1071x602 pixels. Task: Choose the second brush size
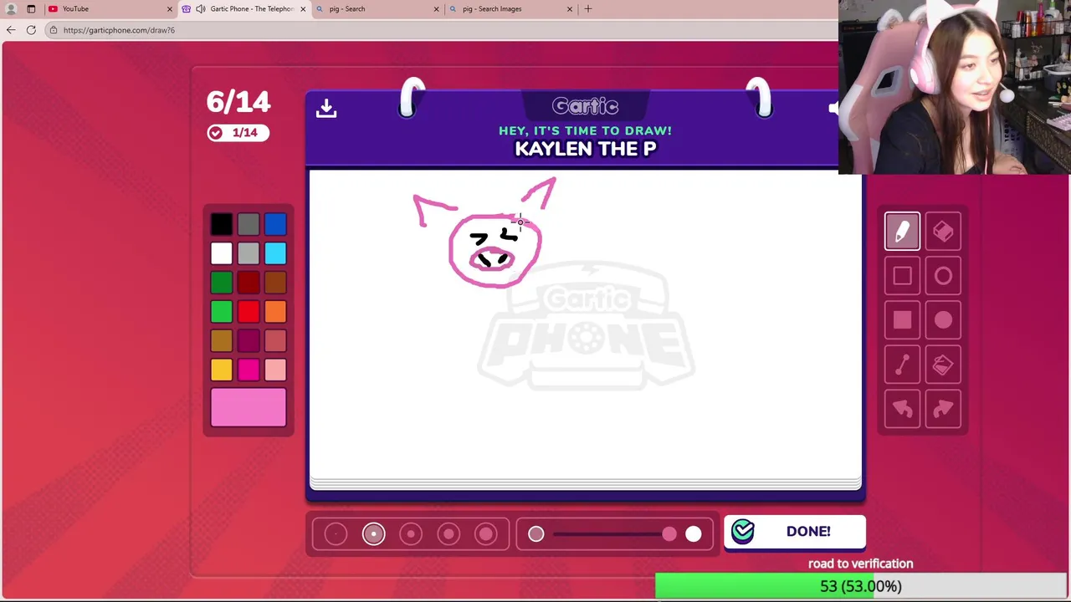coord(373,534)
